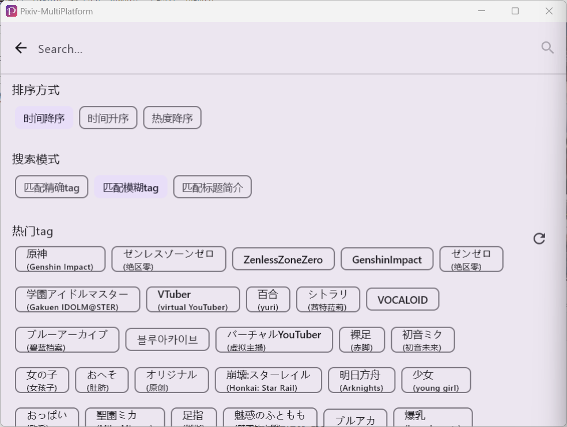Screen dimensions: 567x427
Task: Click the magnifier search icon
Action: coord(547,48)
